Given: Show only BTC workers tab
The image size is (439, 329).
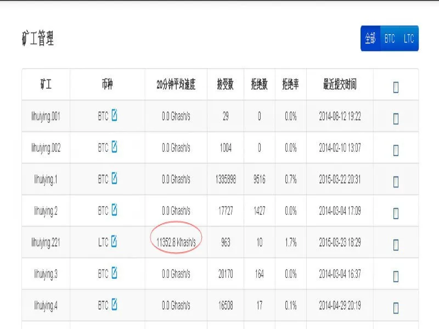Looking at the screenshot, I should pyautogui.click(x=390, y=38).
